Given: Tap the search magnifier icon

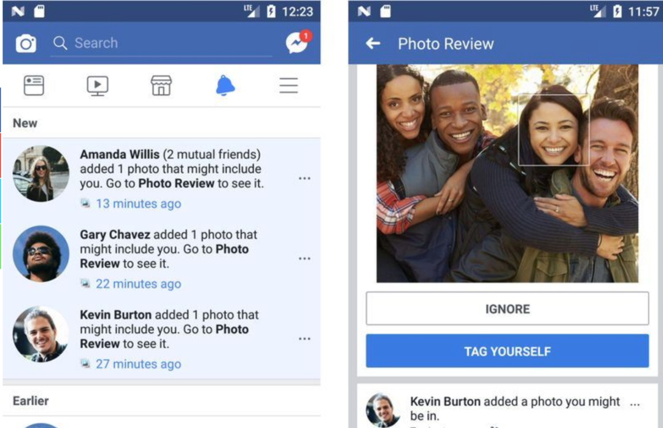Looking at the screenshot, I should pos(60,43).
